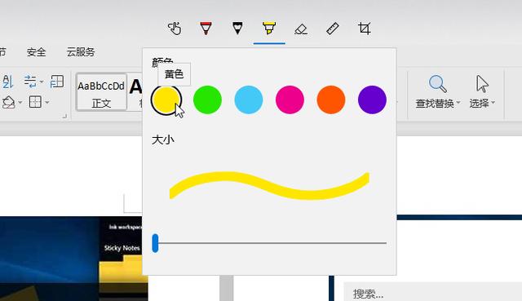Expand the 查找替换 dropdown
This screenshot has height=301, width=522.
click(x=458, y=103)
